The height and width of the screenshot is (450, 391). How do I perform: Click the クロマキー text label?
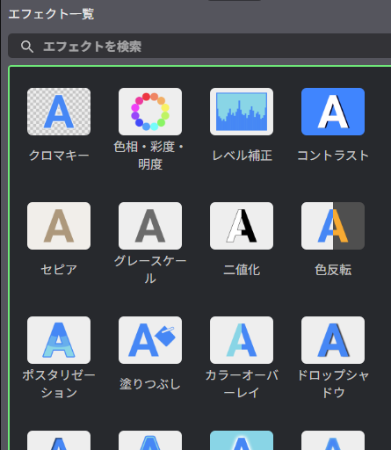click(59, 156)
